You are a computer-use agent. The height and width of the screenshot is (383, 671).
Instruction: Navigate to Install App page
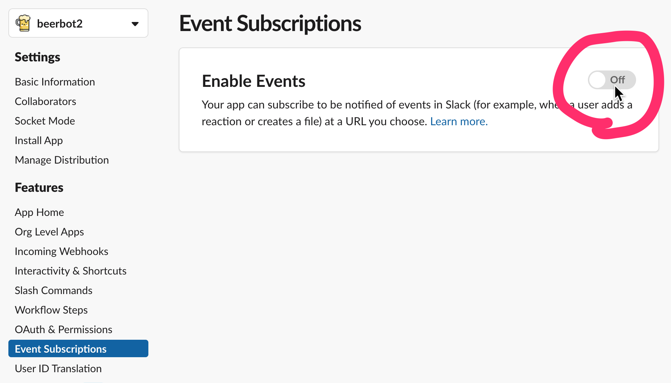(x=39, y=140)
